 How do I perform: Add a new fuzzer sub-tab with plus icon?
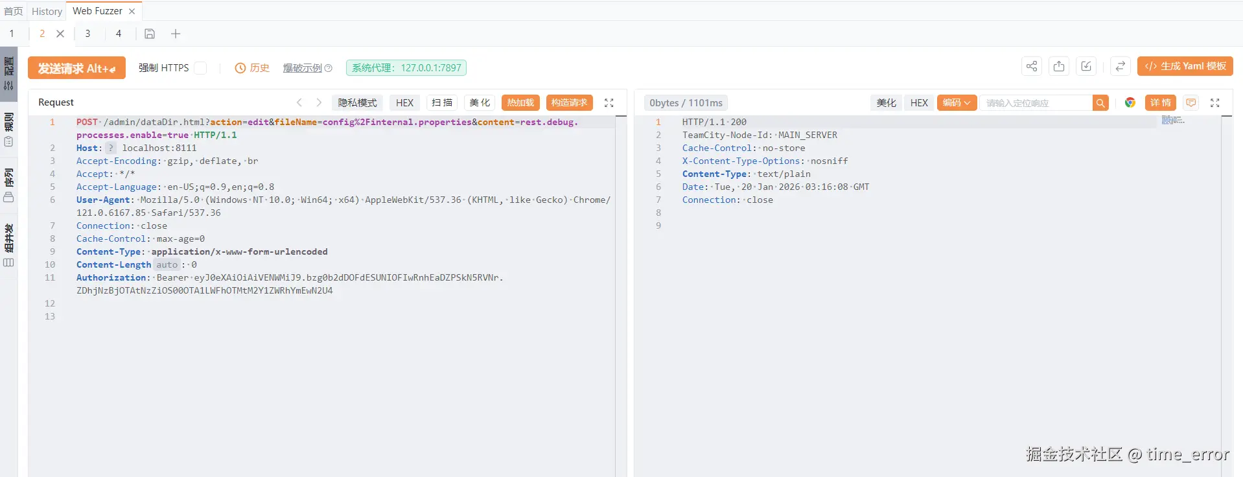pyautogui.click(x=176, y=34)
